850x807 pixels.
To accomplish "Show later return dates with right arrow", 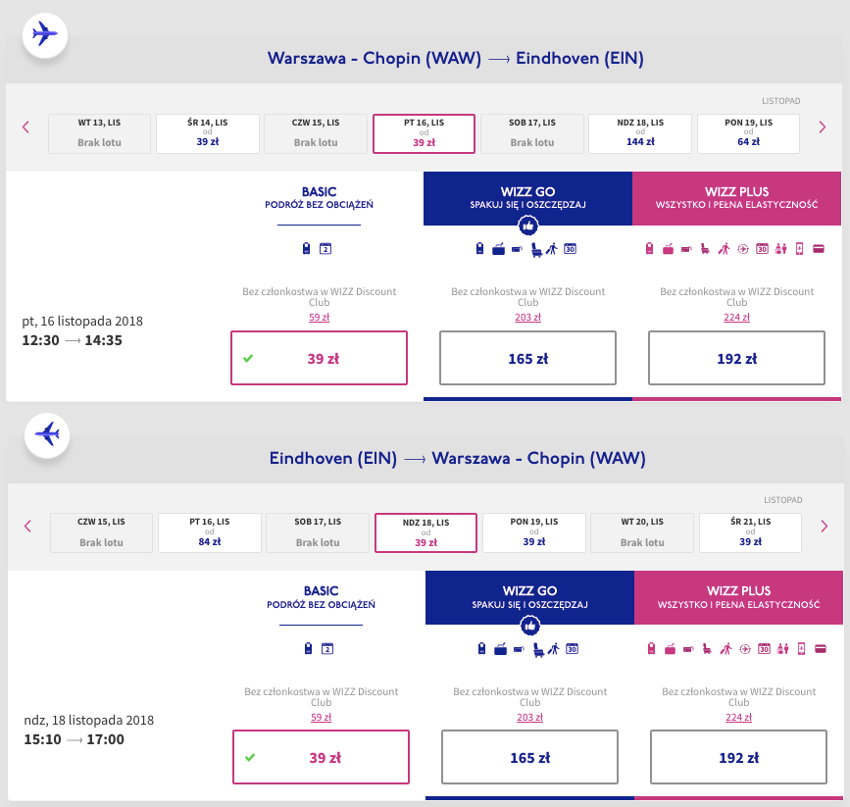I will click(x=824, y=526).
